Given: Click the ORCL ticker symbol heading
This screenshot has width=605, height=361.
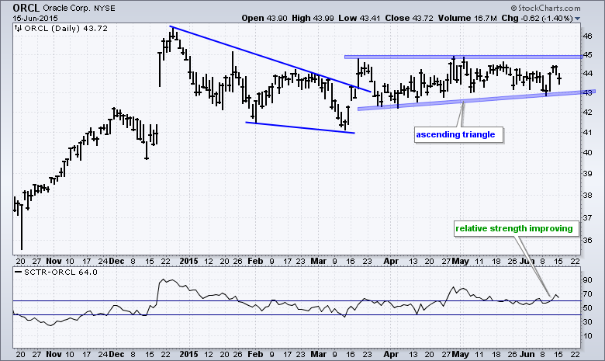Looking at the screenshot, I should tap(26, 8).
